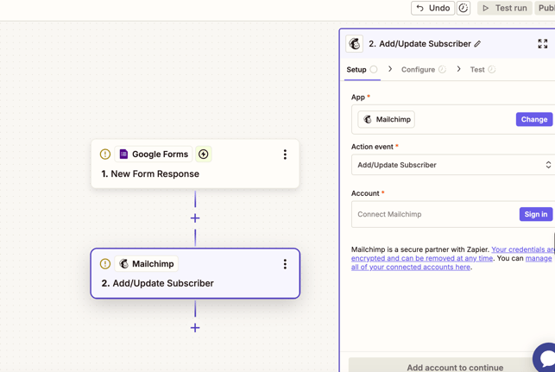Click Change to switch the app

click(533, 119)
